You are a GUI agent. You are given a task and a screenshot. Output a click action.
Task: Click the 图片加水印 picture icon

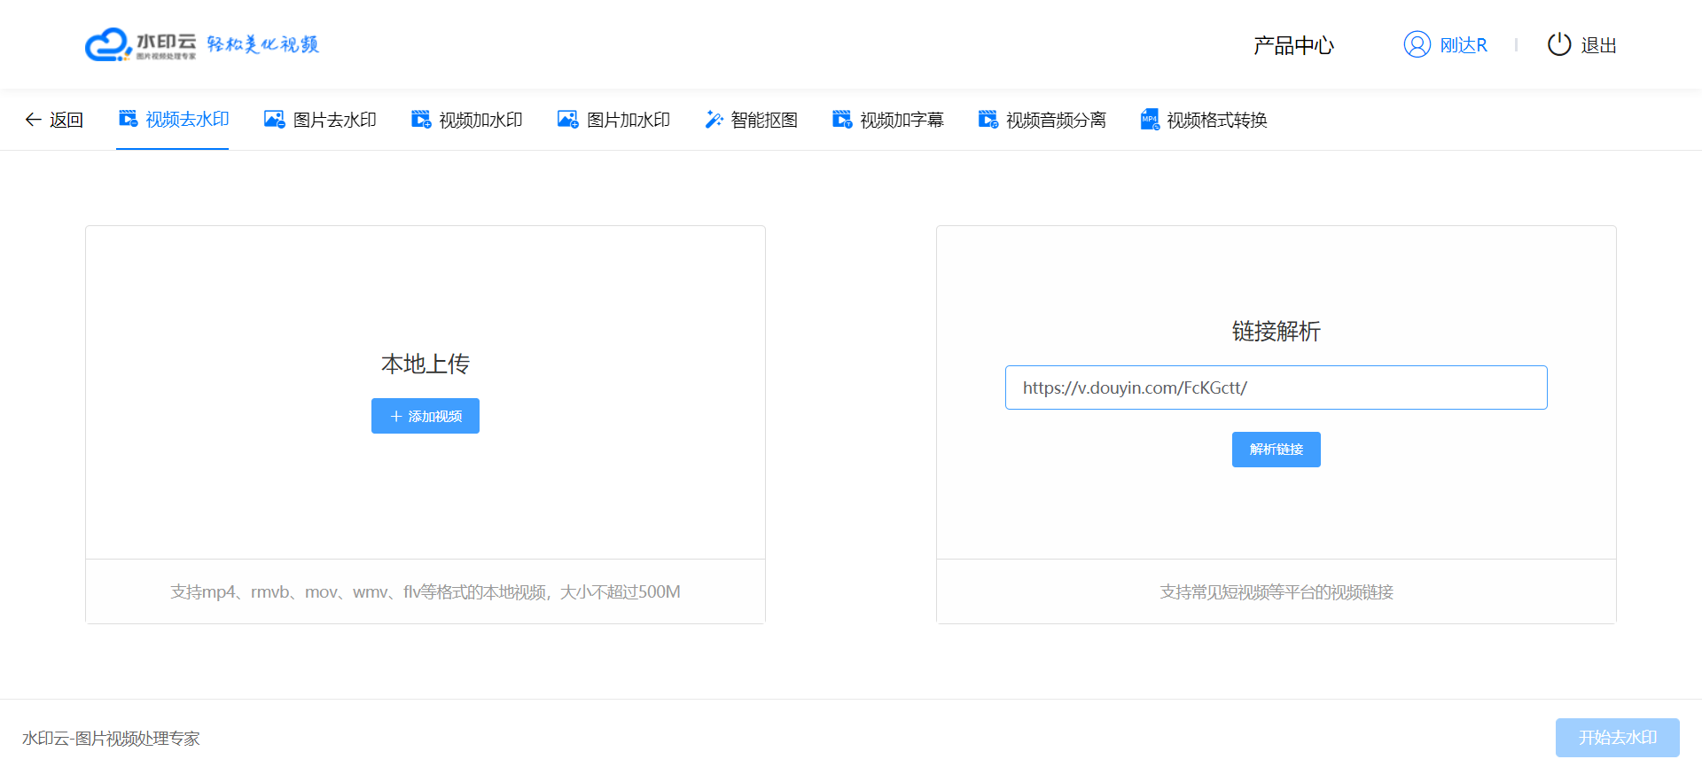click(568, 119)
